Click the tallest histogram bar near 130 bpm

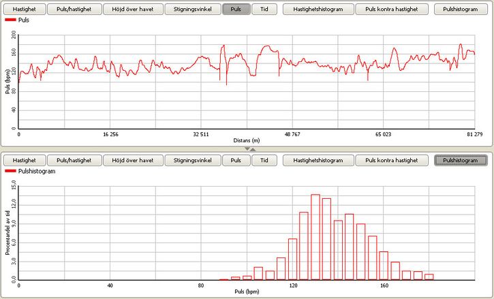coord(315,237)
